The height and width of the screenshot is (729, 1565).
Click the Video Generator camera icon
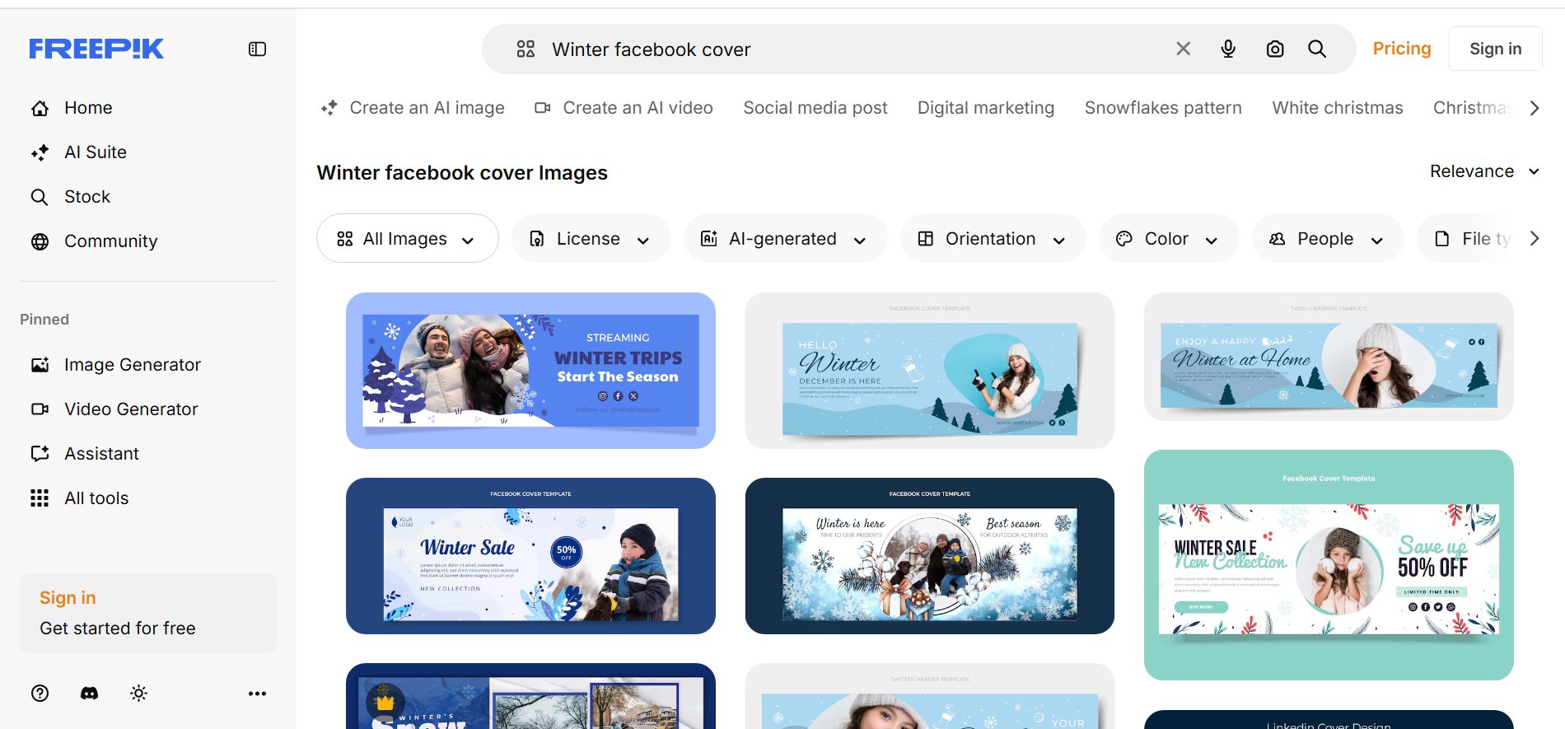pyautogui.click(x=40, y=409)
